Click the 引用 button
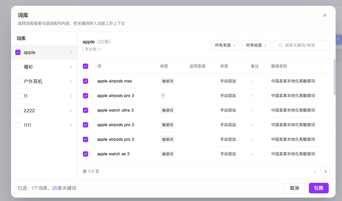 [319, 188]
